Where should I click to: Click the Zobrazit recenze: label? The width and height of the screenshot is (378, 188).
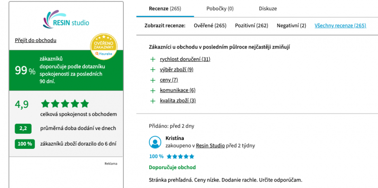tap(165, 25)
